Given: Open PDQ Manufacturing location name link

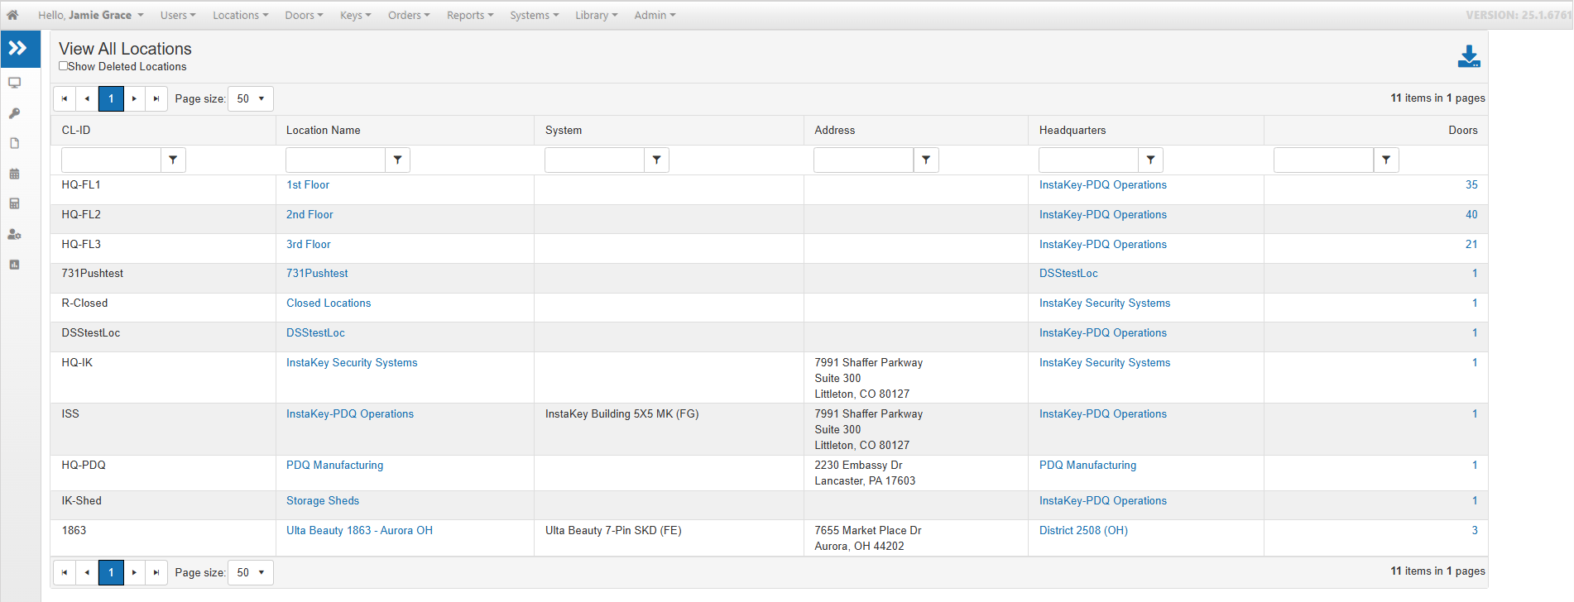Looking at the screenshot, I should [334, 466].
